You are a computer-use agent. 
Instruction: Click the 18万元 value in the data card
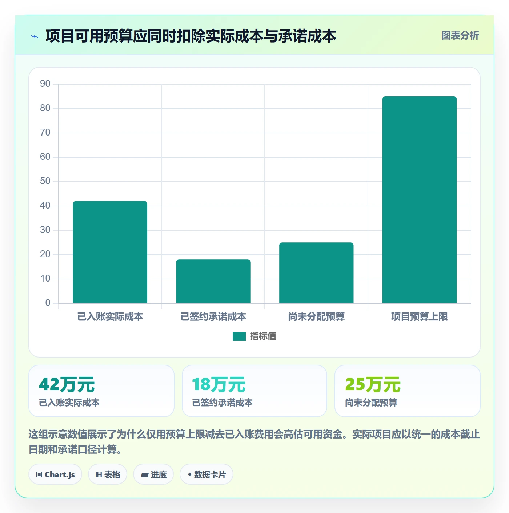click(219, 384)
